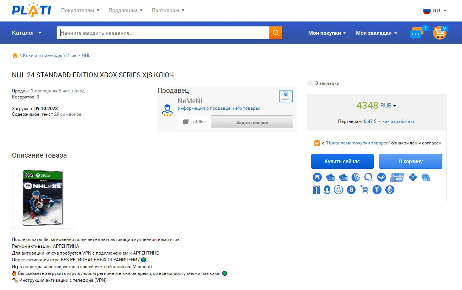The height and width of the screenshot is (290, 462).
Task: Select WebMoney payment icon
Action: [355, 177]
